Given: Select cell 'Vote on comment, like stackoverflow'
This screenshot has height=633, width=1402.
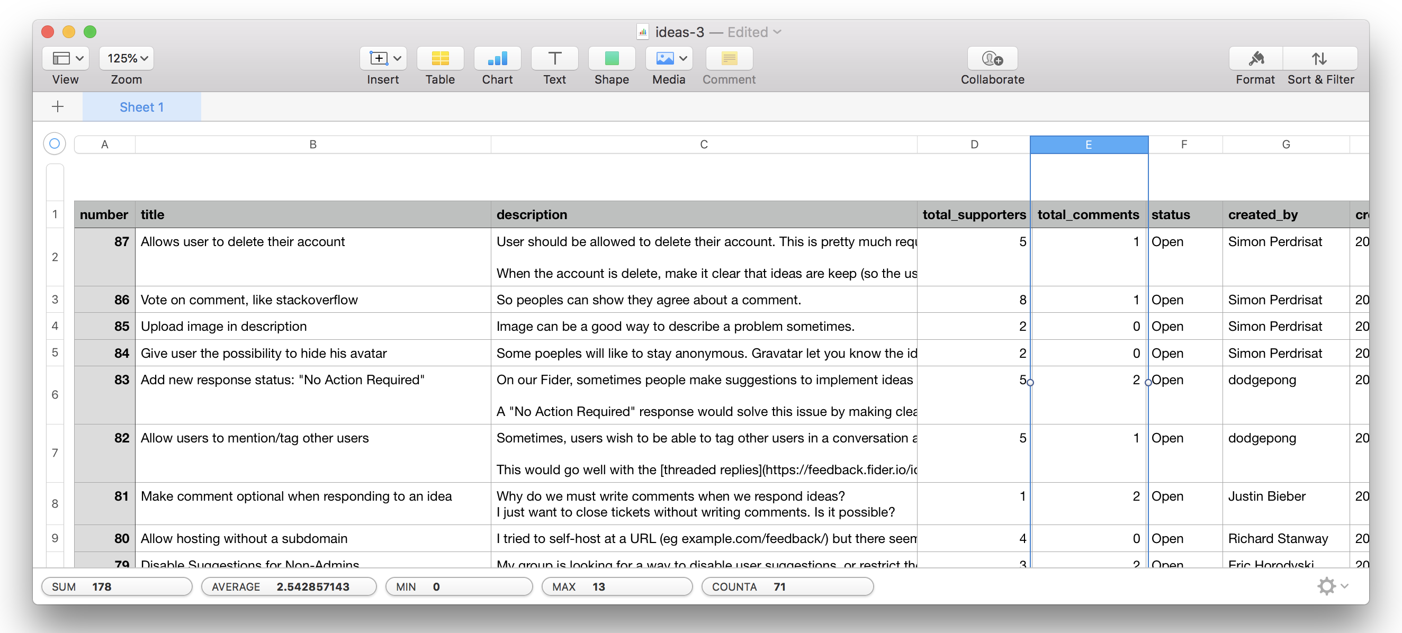Looking at the screenshot, I should 312,300.
